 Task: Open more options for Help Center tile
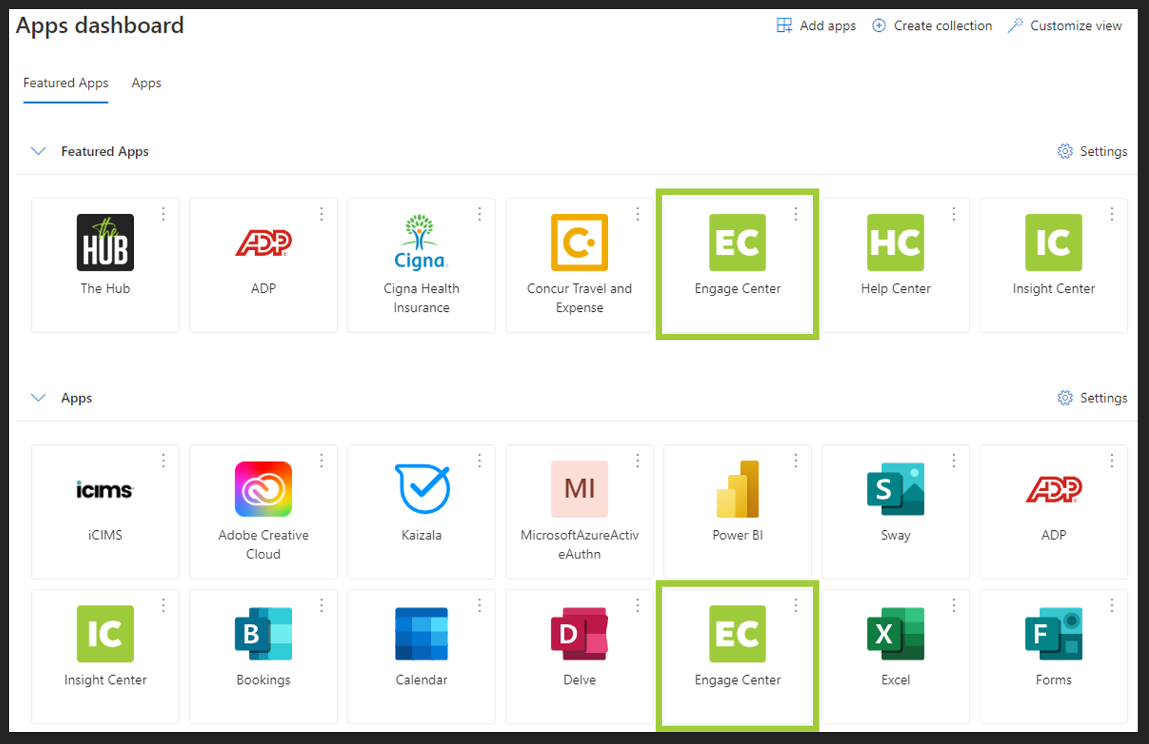[954, 214]
